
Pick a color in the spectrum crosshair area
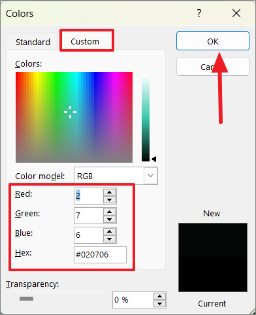tap(70, 112)
